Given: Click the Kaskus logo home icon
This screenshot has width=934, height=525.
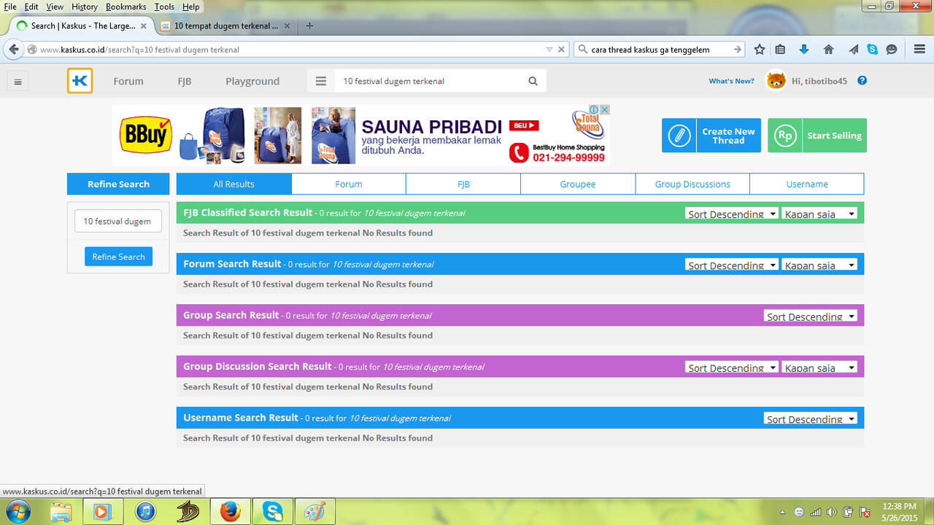Looking at the screenshot, I should [x=80, y=81].
